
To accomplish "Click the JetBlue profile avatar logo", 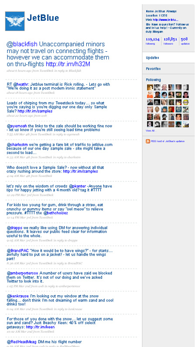I will [x=15, y=21].
